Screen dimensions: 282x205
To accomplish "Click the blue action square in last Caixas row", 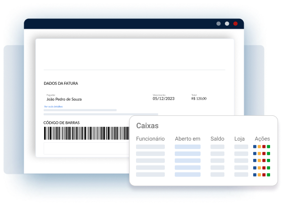I will [x=255, y=175].
